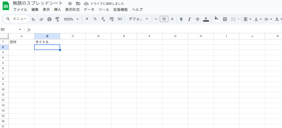Open the 100% zoom dropdown
This screenshot has width=282, height=128.
point(71,19)
